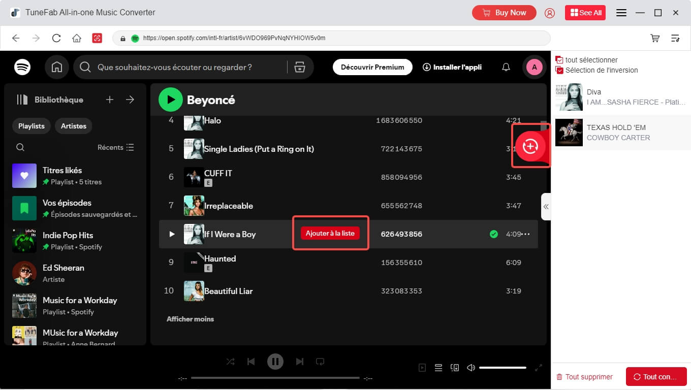Click Afficher moins below the tracks
Viewport: 691px width, 390px height.
click(x=190, y=319)
